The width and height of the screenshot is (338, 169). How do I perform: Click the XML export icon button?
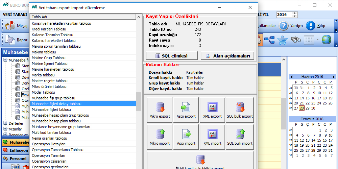212,110
